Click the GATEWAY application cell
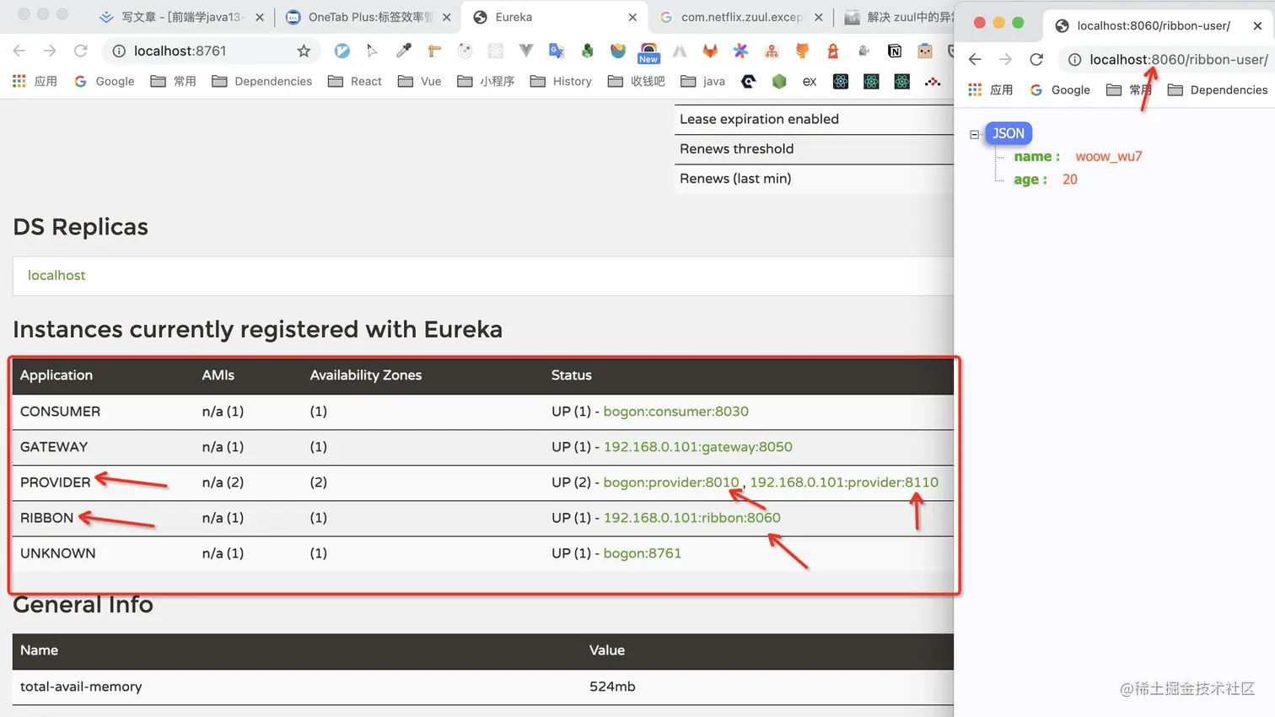 (54, 447)
